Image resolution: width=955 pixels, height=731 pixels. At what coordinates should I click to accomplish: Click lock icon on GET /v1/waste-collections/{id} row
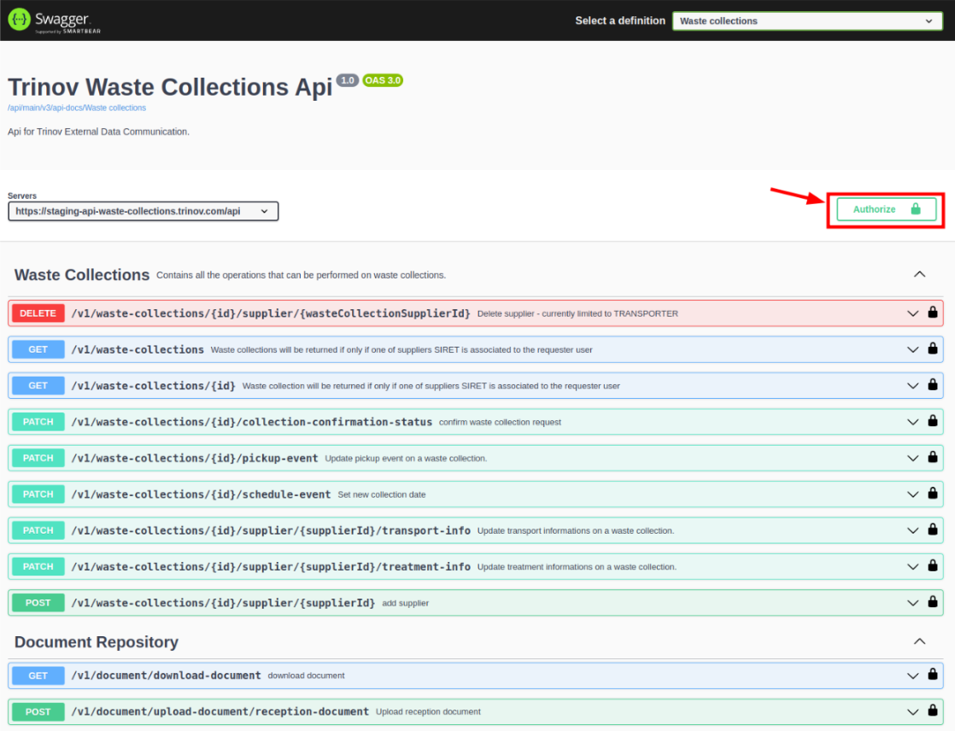tap(933, 384)
